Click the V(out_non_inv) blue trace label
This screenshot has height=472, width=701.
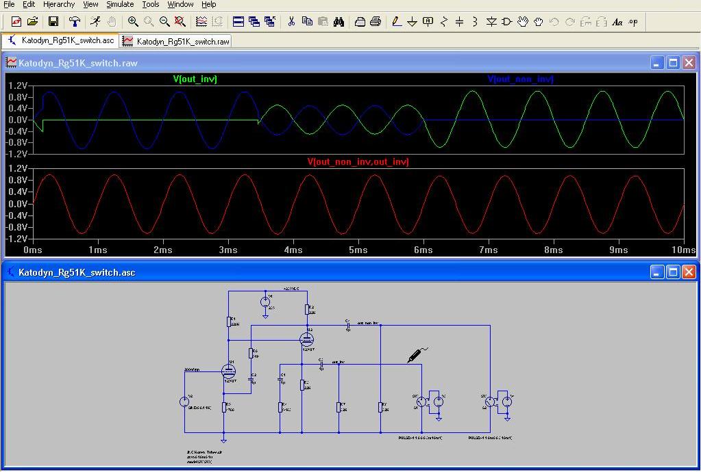pyautogui.click(x=521, y=79)
